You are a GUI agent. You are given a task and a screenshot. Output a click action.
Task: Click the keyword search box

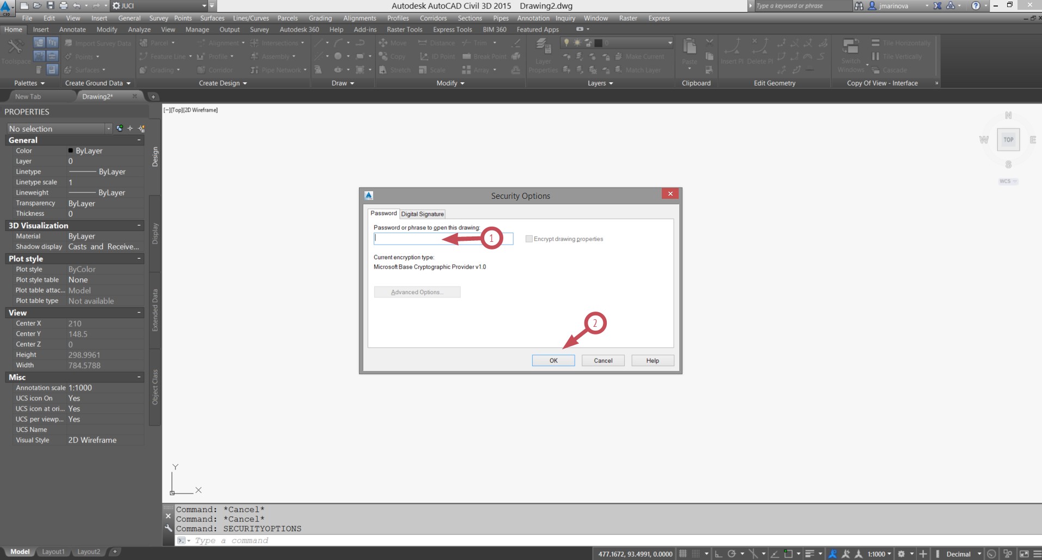[803, 5]
